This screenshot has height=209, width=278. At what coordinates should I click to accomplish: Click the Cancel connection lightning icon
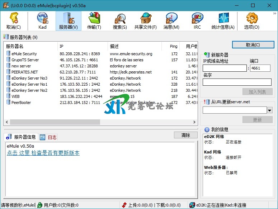tap(14, 18)
